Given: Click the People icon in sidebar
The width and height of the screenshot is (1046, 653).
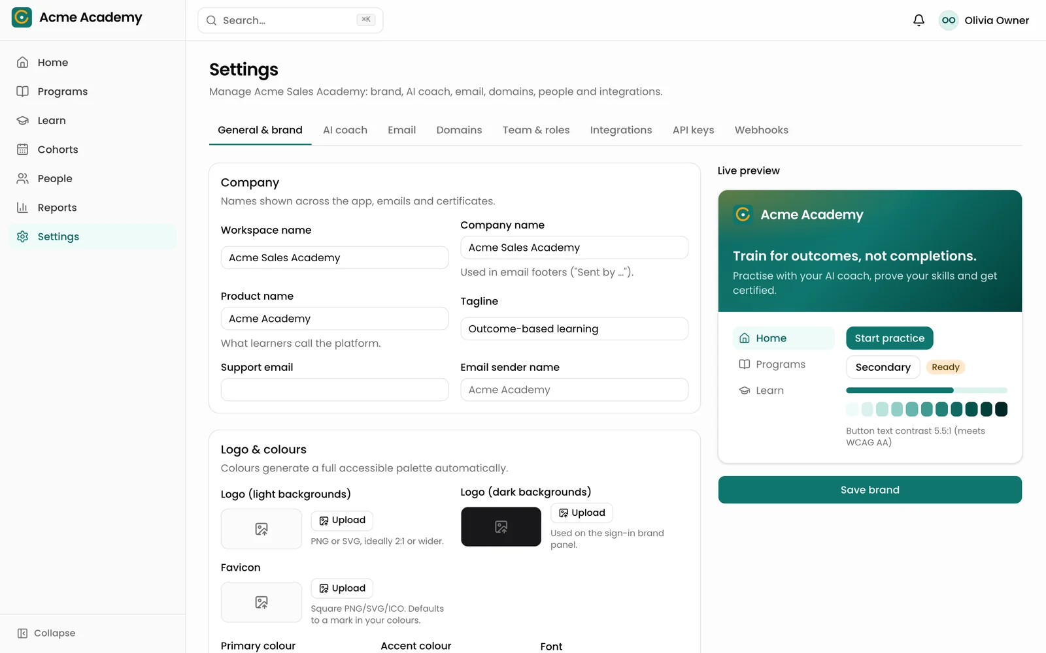Looking at the screenshot, I should point(22,178).
